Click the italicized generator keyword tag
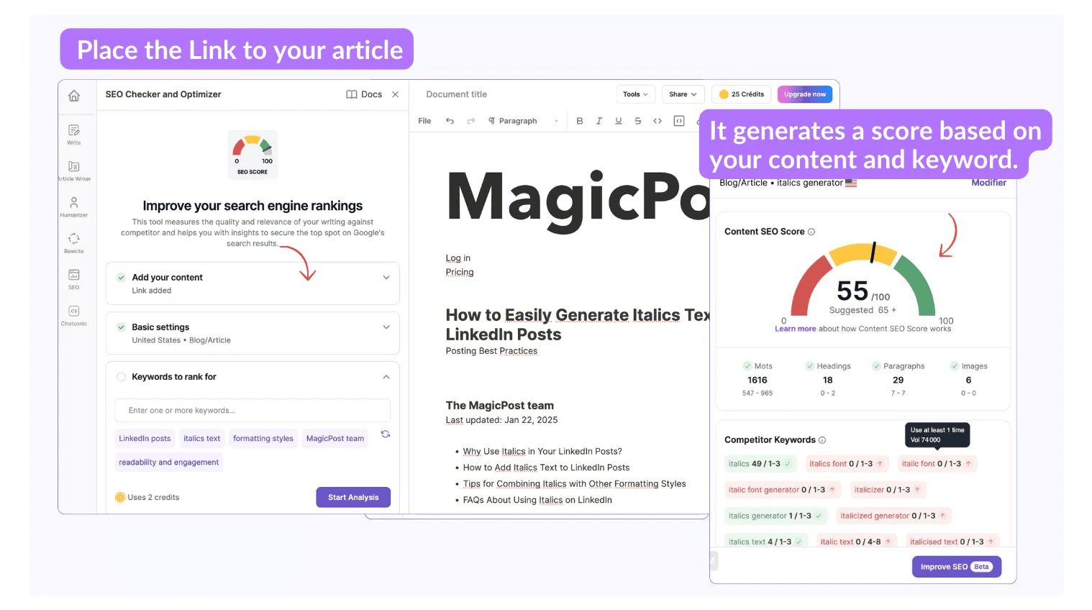The height and width of the screenshot is (610, 1092). pyautogui.click(x=894, y=516)
